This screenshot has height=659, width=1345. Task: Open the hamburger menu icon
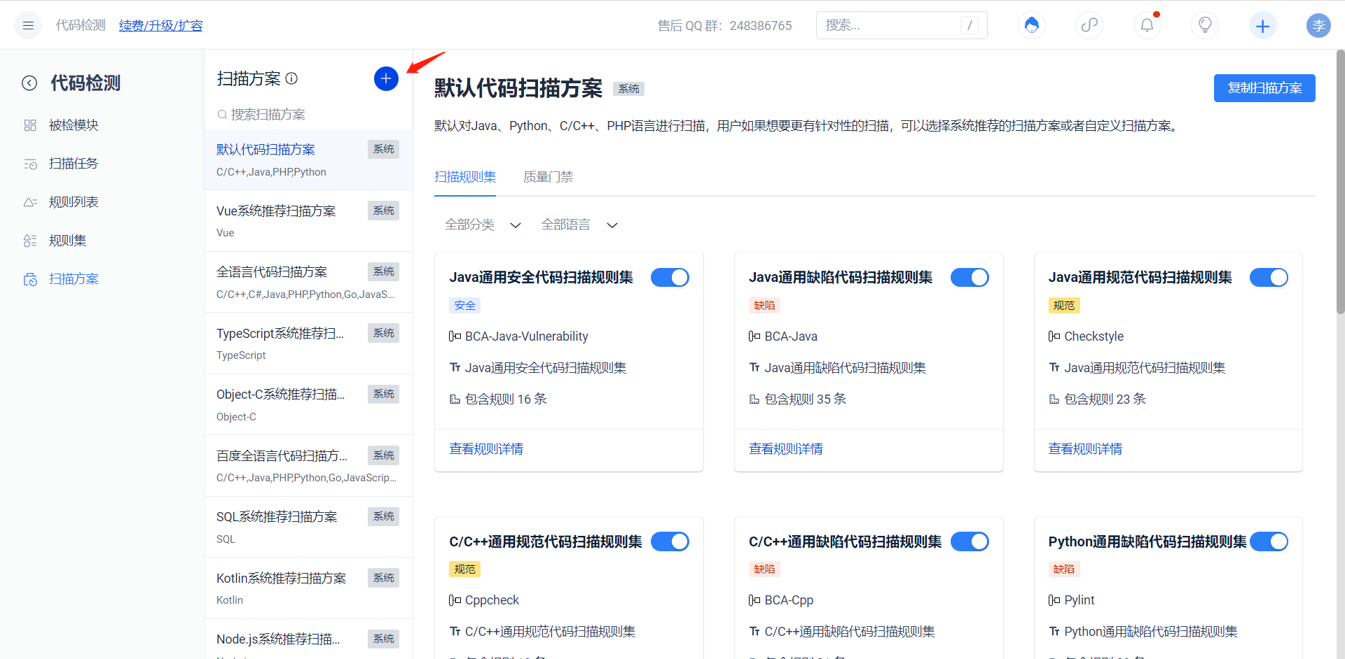pyautogui.click(x=28, y=26)
